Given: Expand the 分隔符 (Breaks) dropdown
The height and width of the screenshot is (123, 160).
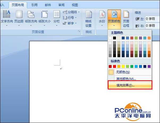Looking at the screenshot, I should click(x=71, y=12).
